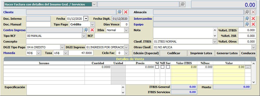Click the %Desc cell in first detail row
Image resolution: width=260 pixels, height=96 pixels.
(205, 67)
